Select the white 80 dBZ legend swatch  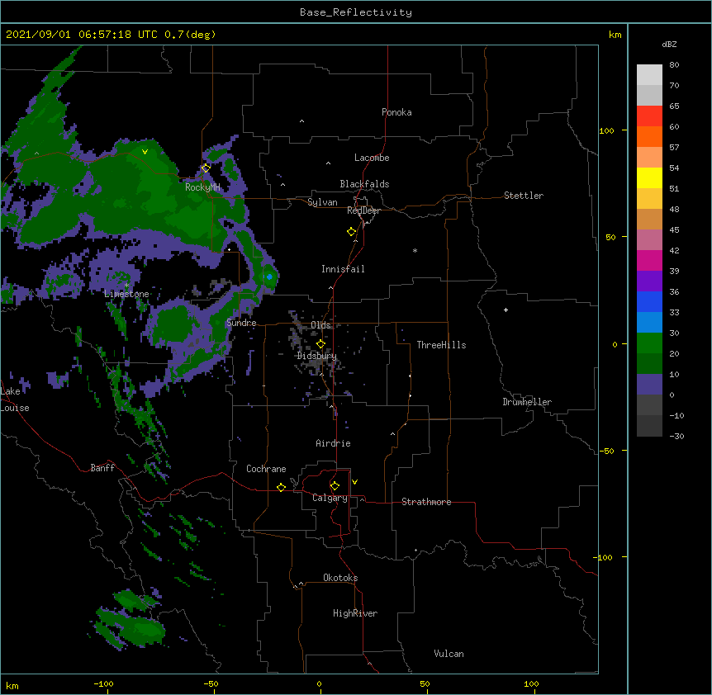(649, 75)
